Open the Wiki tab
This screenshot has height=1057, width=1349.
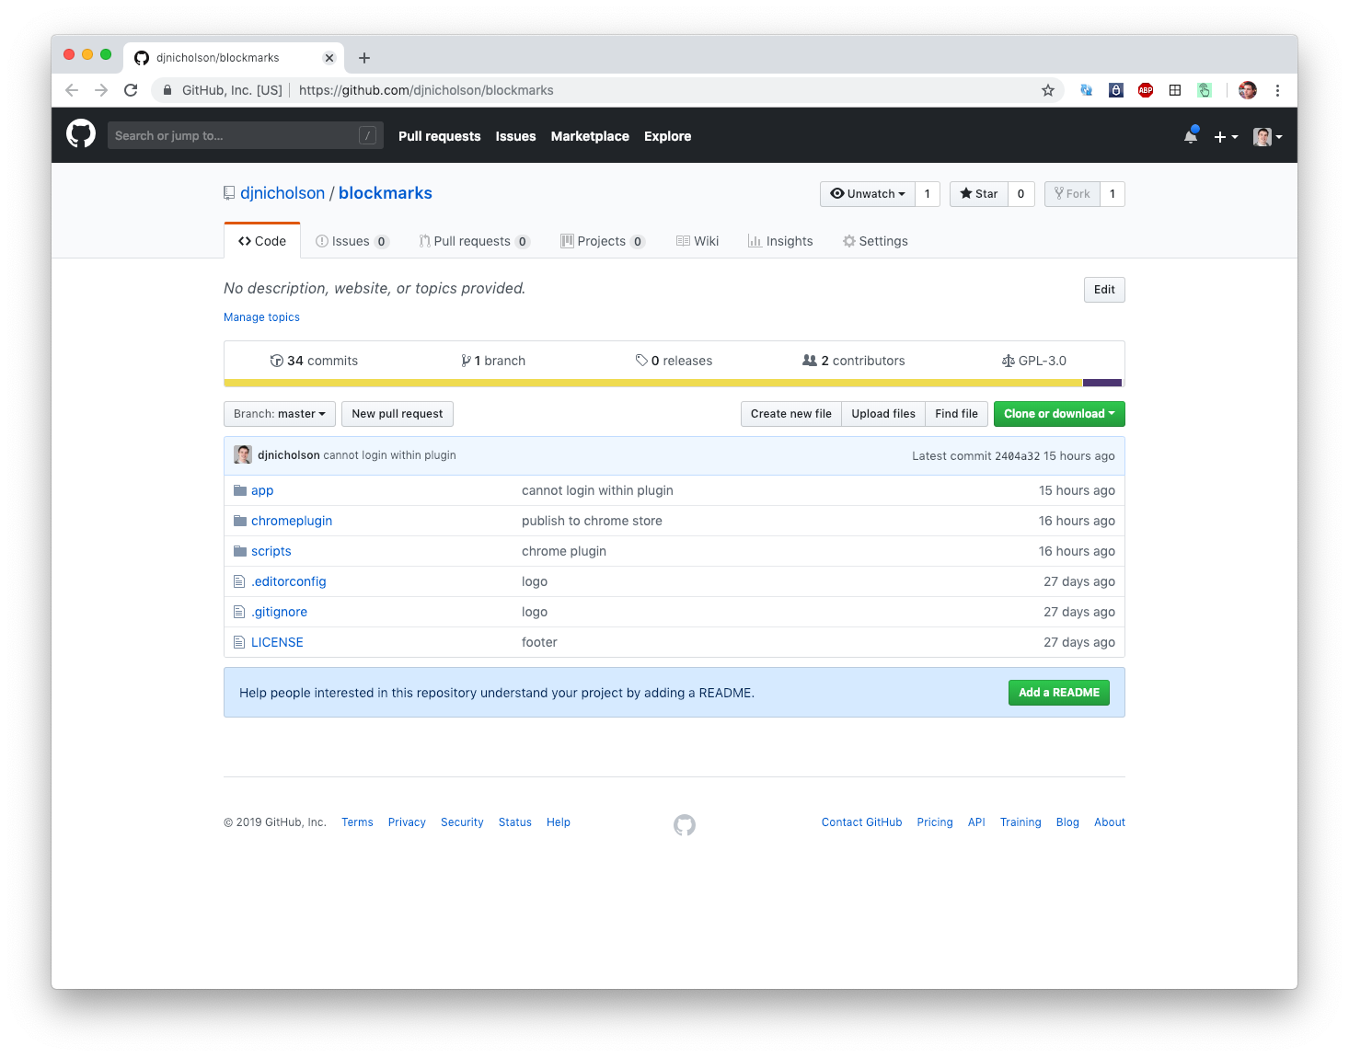(698, 241)
